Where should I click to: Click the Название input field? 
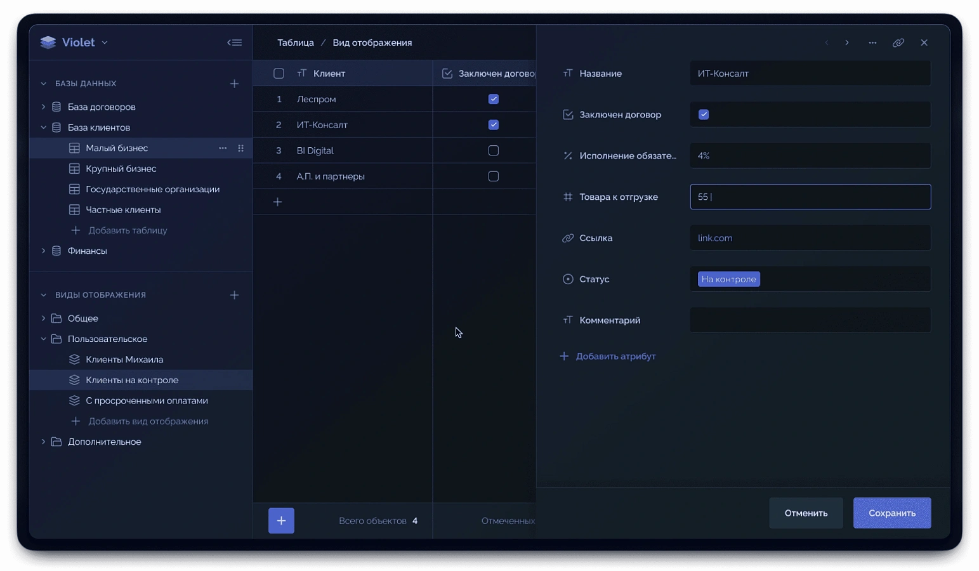pyautogui.click(x=810, y=74)
